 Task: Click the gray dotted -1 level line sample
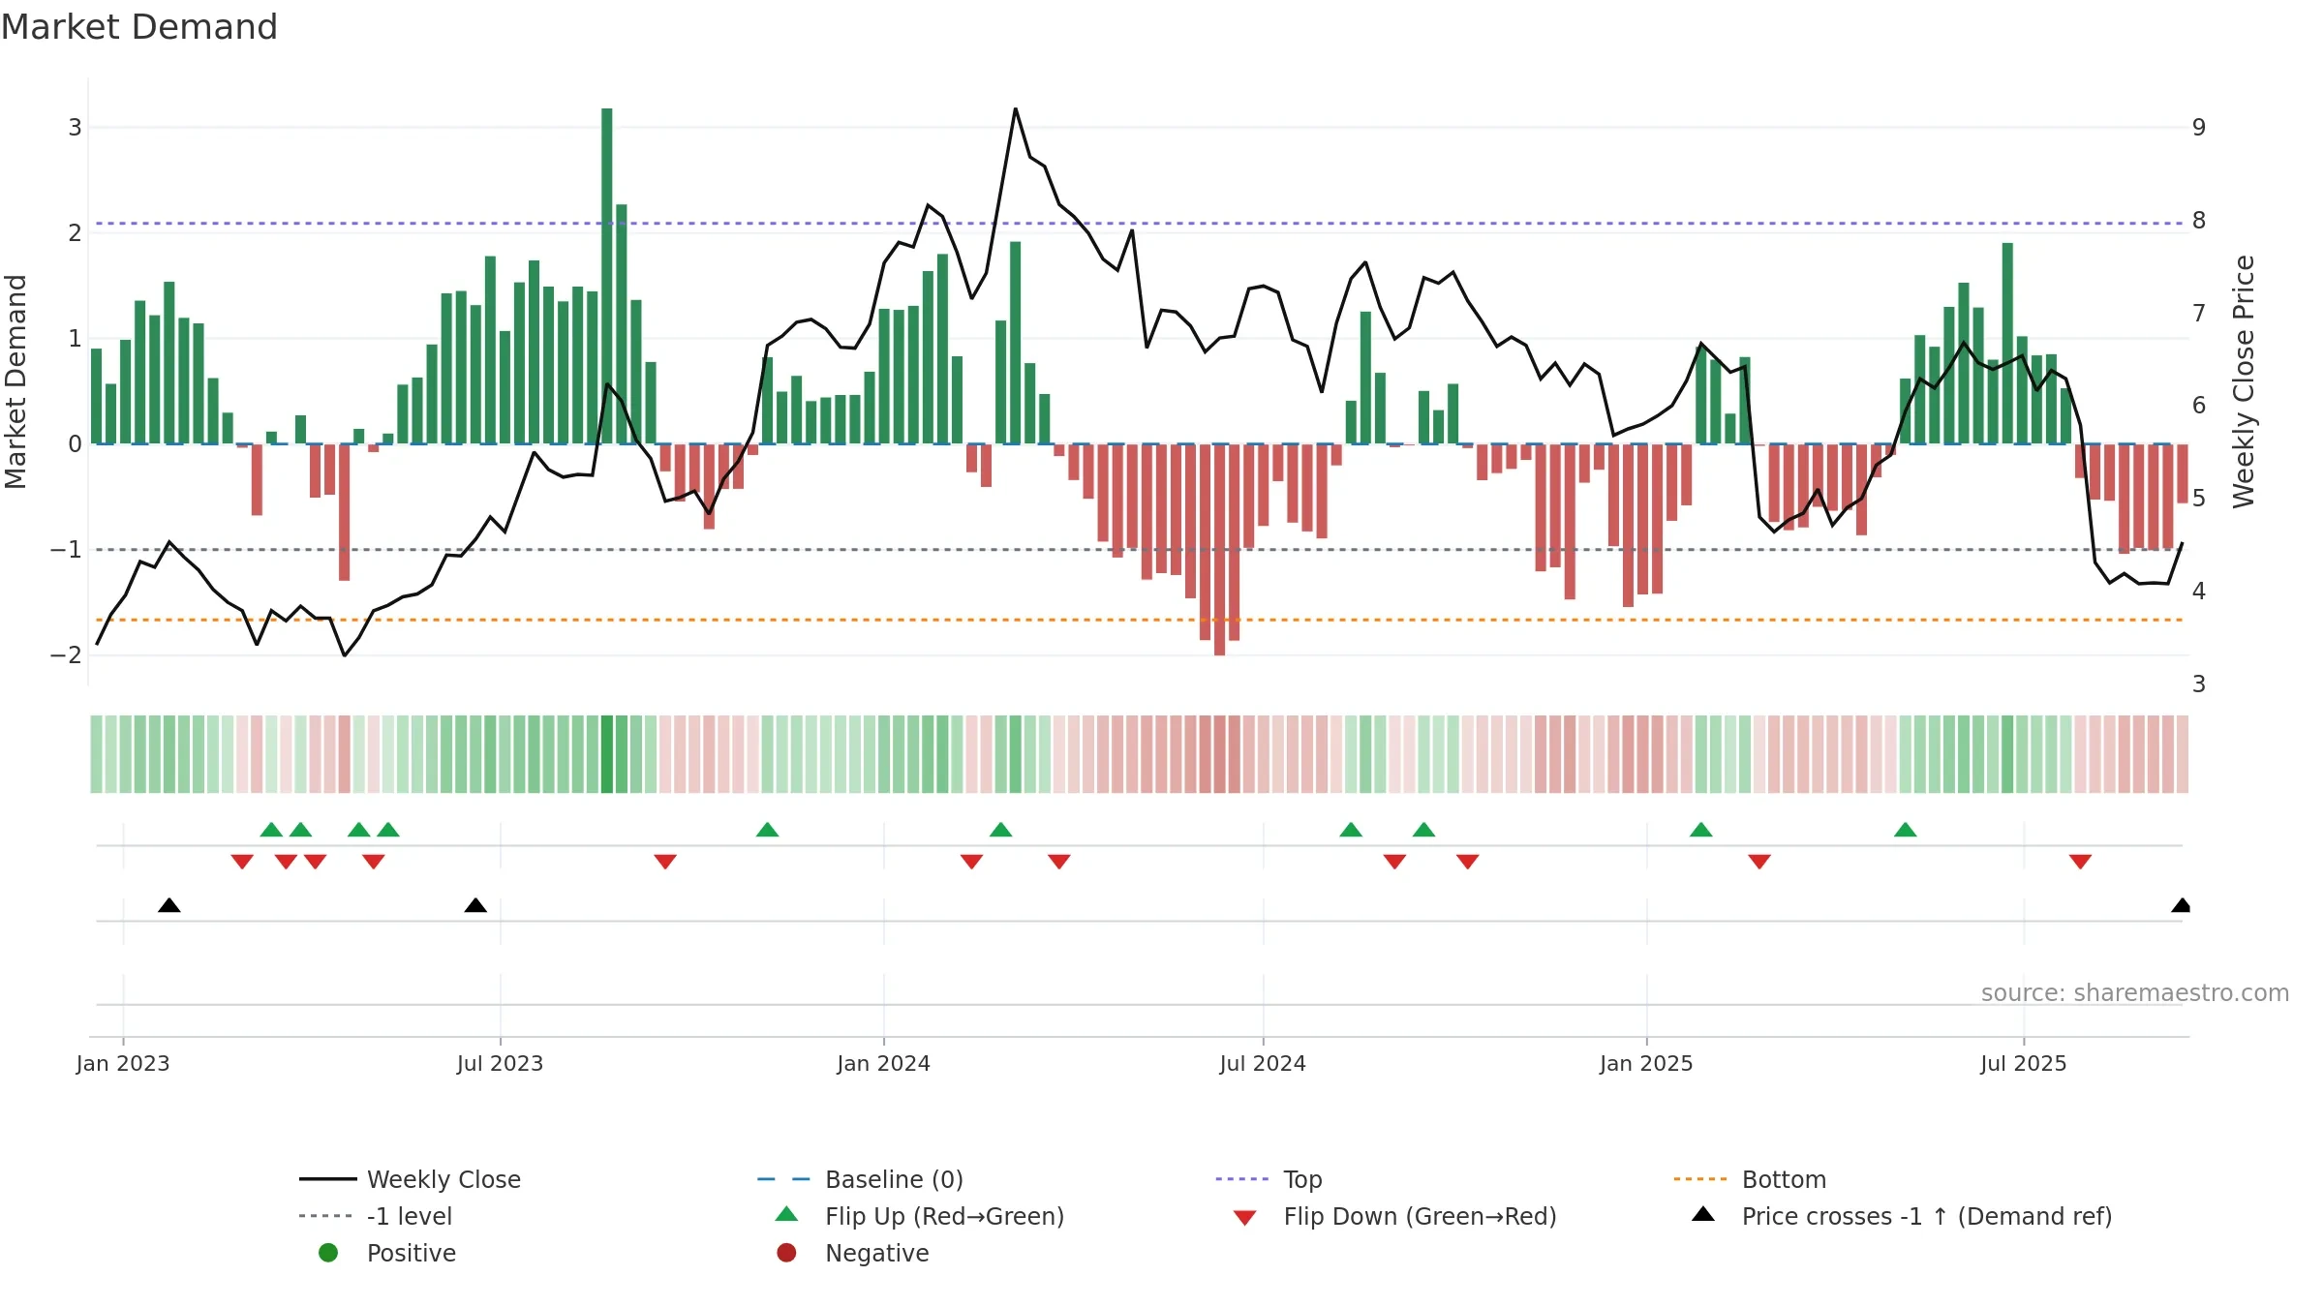click(x=326, y=1216)
